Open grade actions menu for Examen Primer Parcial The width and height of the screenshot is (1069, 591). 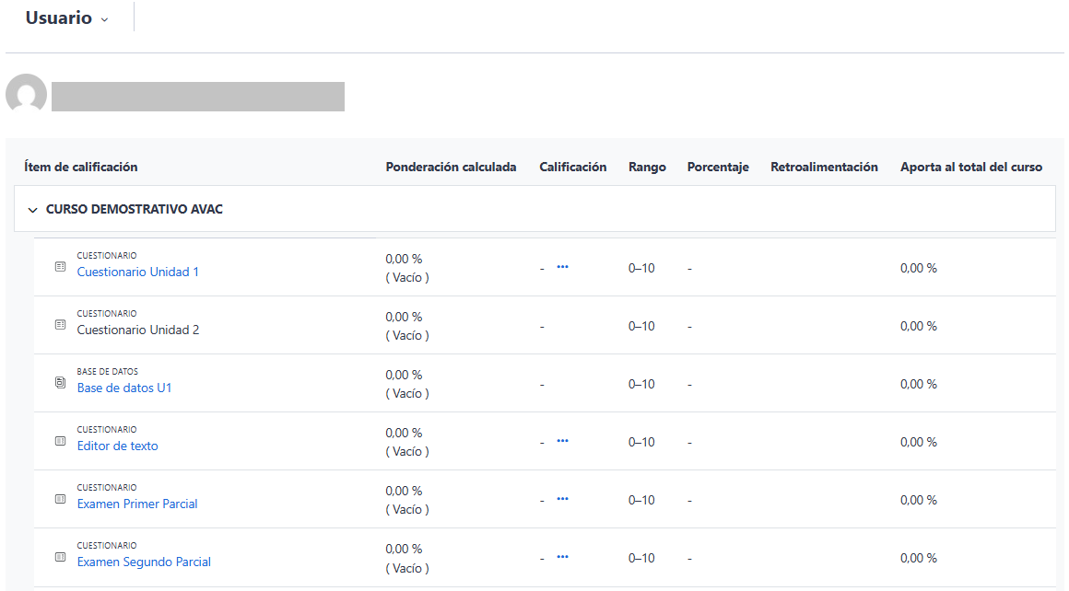tap(562, 499)
